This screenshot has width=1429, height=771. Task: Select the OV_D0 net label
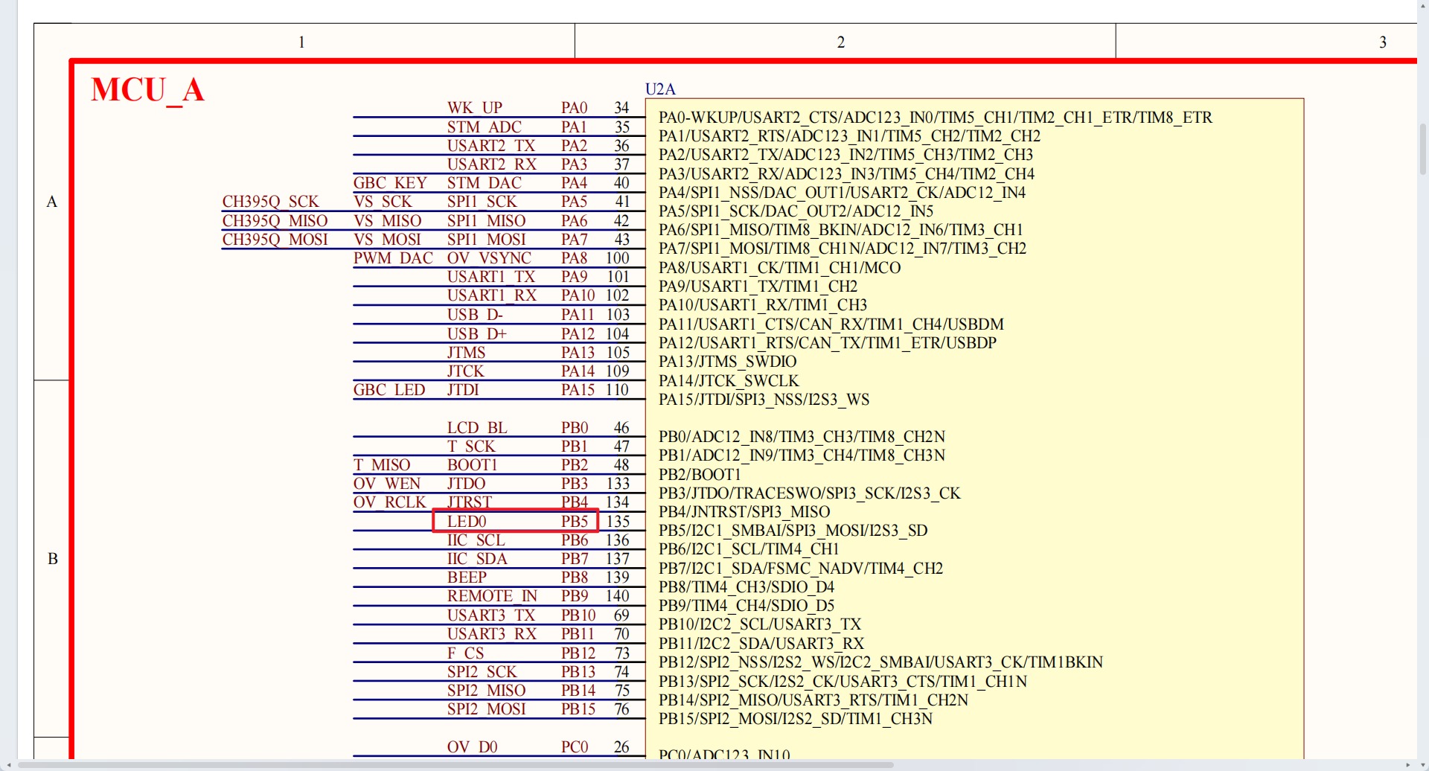[x=472, y=747]
